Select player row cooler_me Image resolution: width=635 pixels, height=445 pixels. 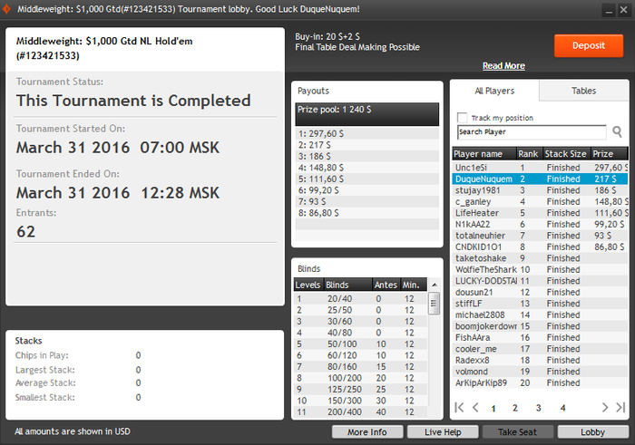point(540,349)
